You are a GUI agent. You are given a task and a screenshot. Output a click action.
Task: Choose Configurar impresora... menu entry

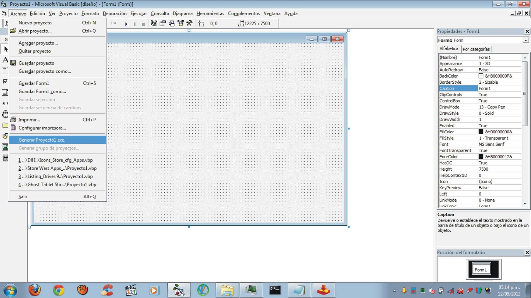point(57,128)
